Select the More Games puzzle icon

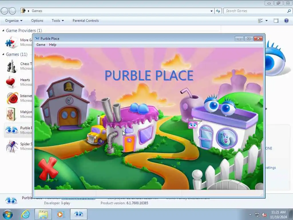pyautogui.click(x=11, y=42)
